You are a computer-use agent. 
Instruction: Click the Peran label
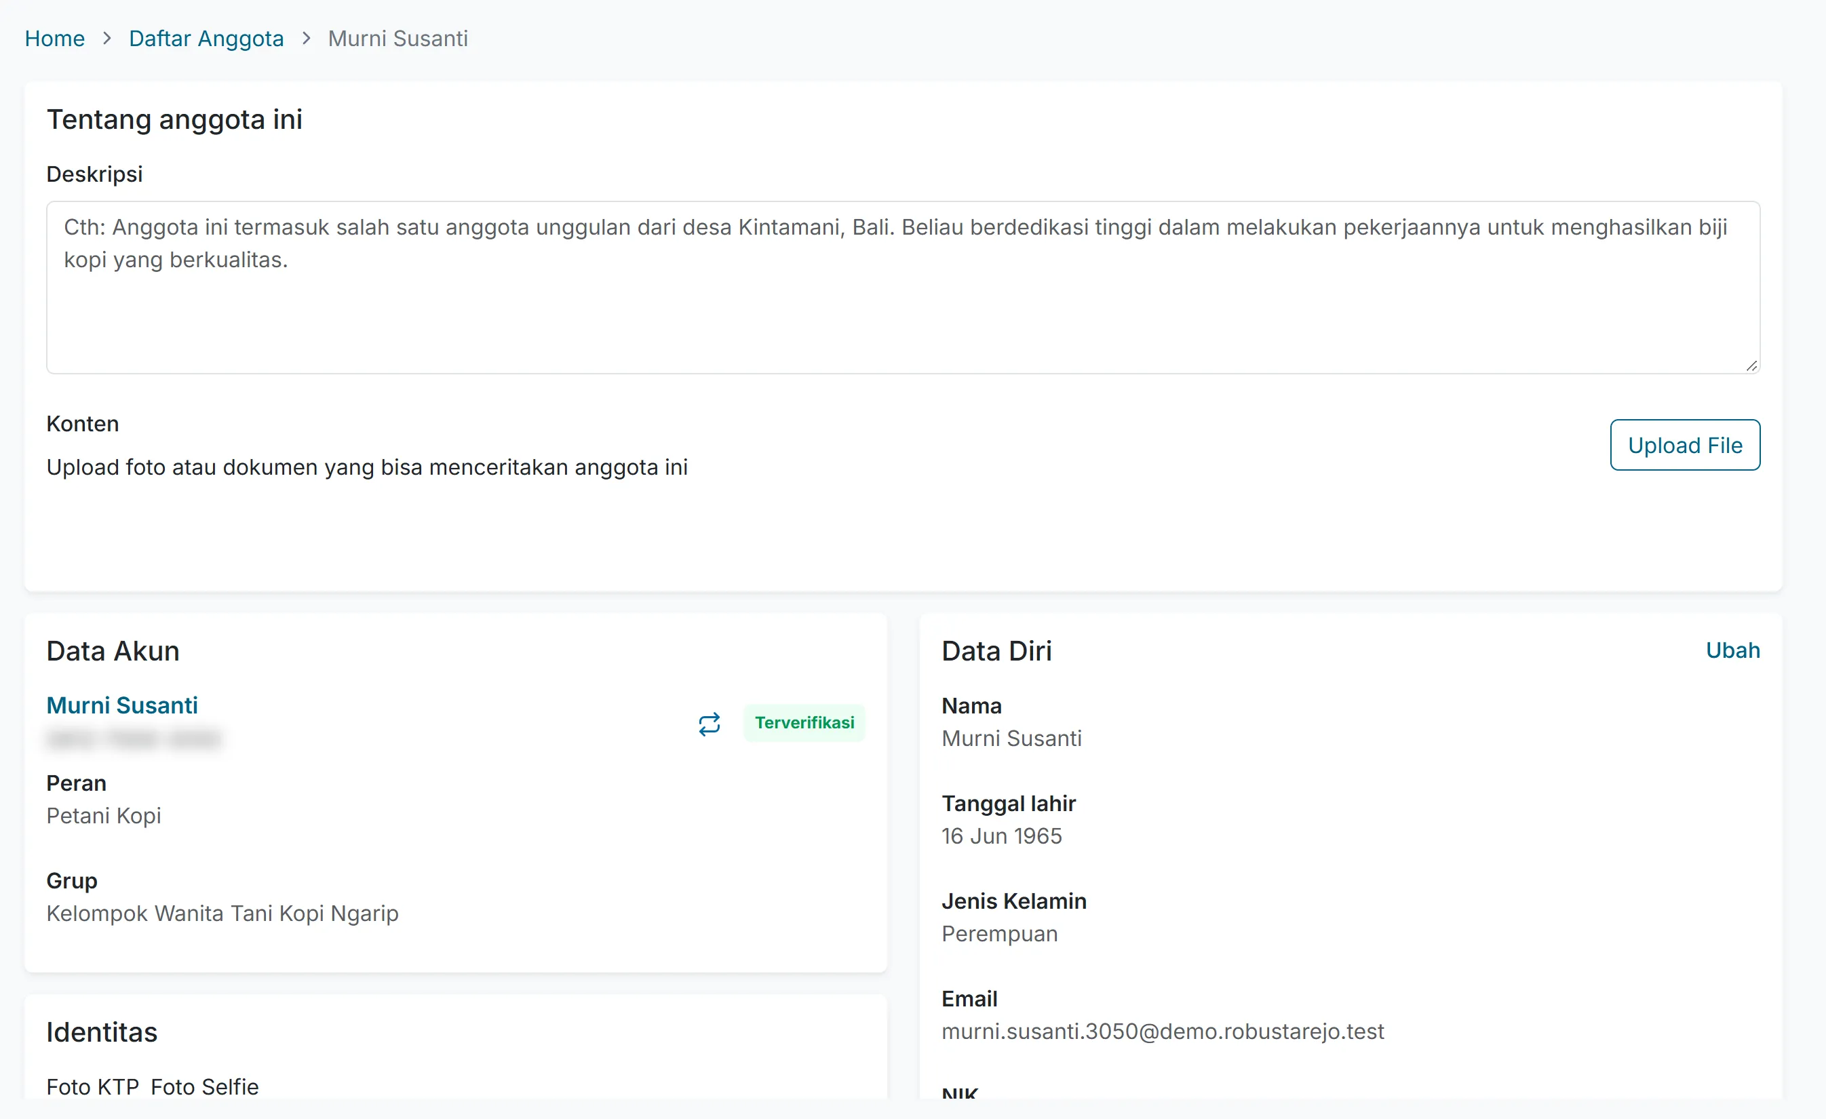point(77,783)
